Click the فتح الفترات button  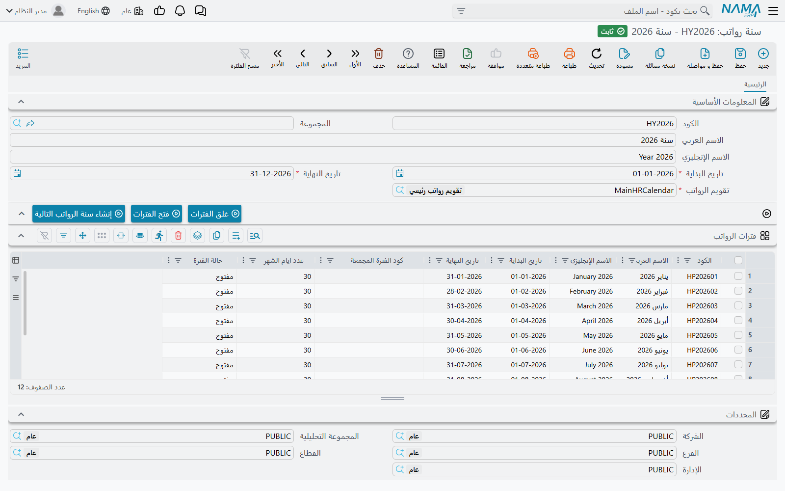[x=157, y=214]
